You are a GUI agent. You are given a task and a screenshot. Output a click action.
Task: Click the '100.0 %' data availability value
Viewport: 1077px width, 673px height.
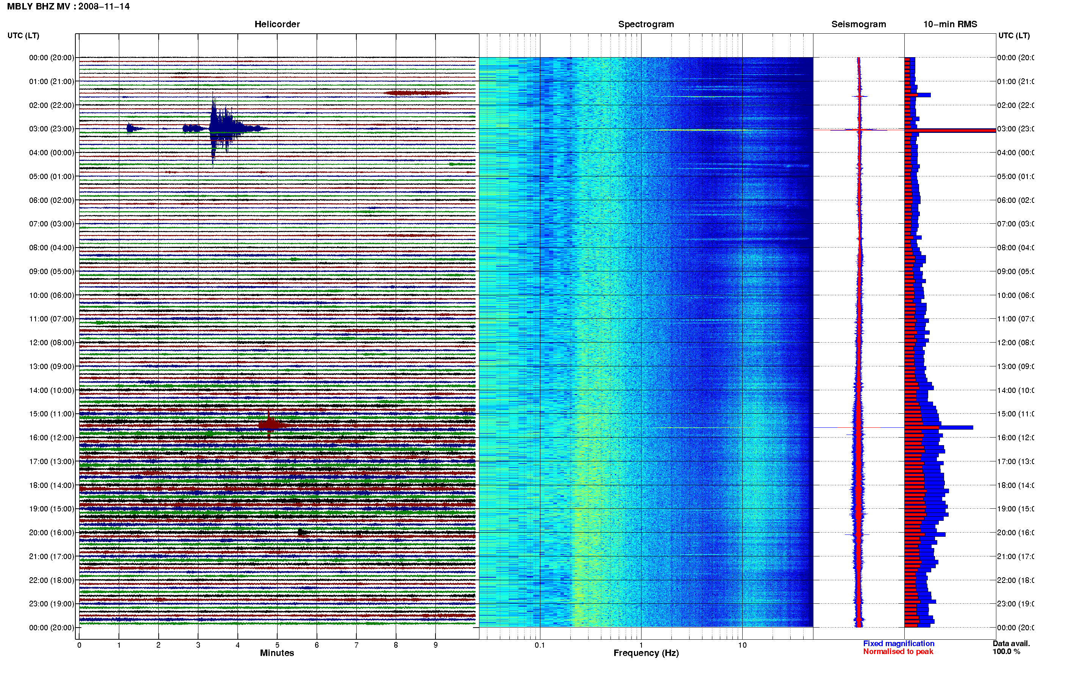(x=1006, y=652)
